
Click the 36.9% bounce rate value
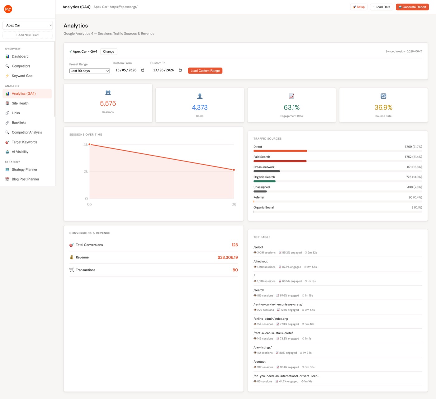pos(383,107)
